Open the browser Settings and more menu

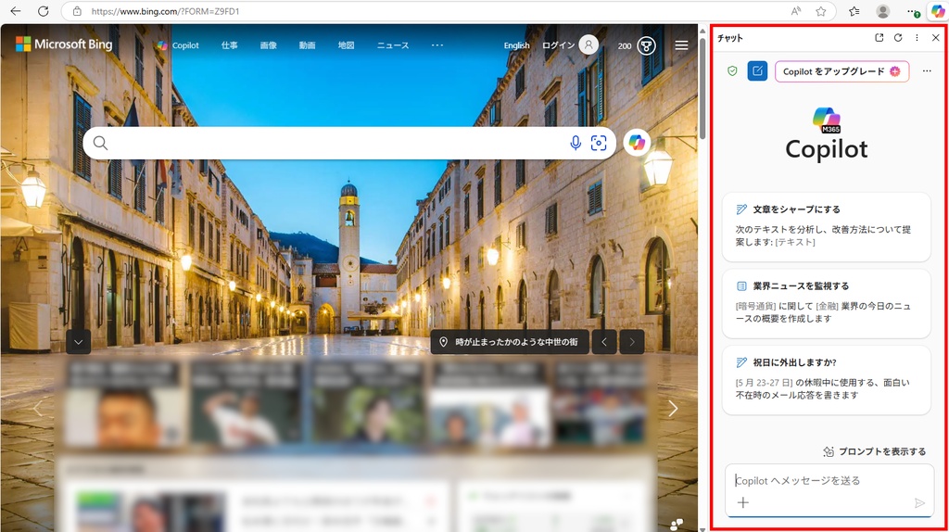click(912, 11)
